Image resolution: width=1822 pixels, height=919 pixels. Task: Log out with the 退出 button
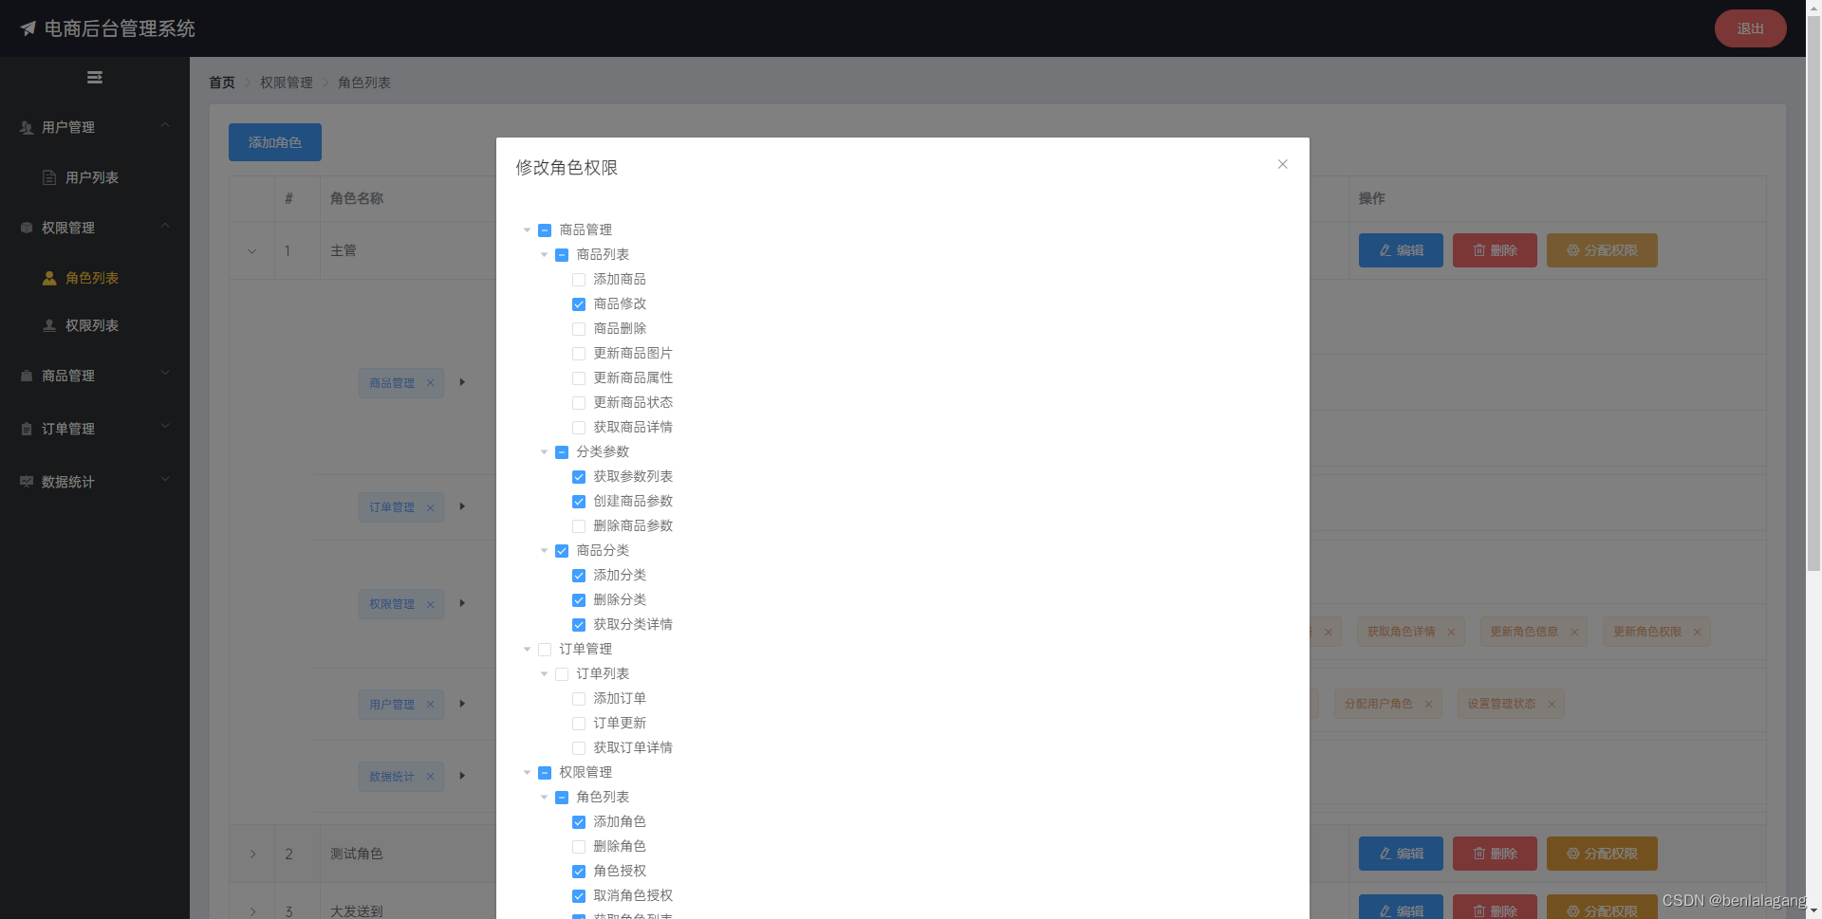click(x=1751, y=28)
